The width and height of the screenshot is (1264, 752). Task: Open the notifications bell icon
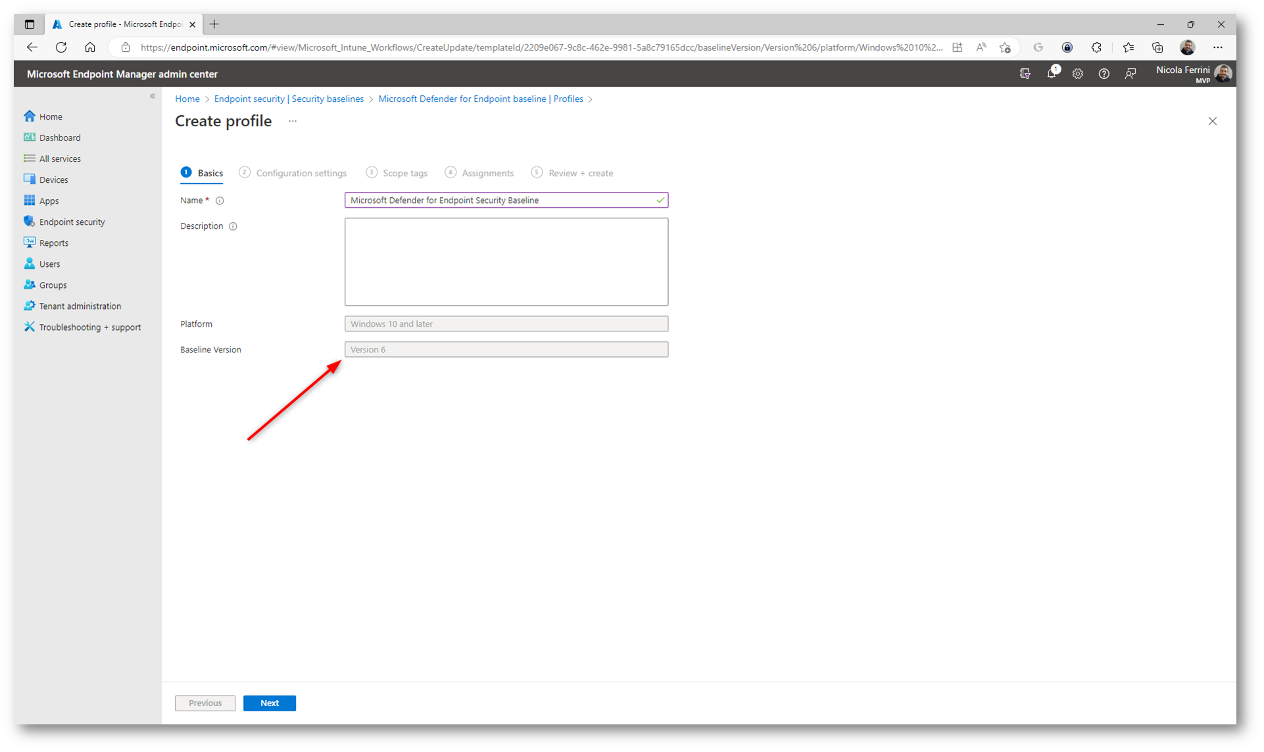point(1052,74)
